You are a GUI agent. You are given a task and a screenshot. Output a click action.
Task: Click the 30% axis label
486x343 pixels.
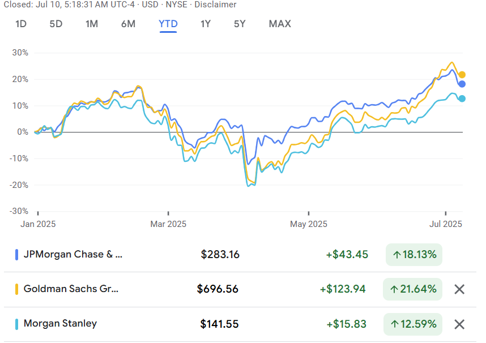click(x=20, y=53)
